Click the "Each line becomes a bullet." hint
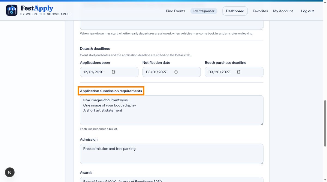 coord(99,129)
